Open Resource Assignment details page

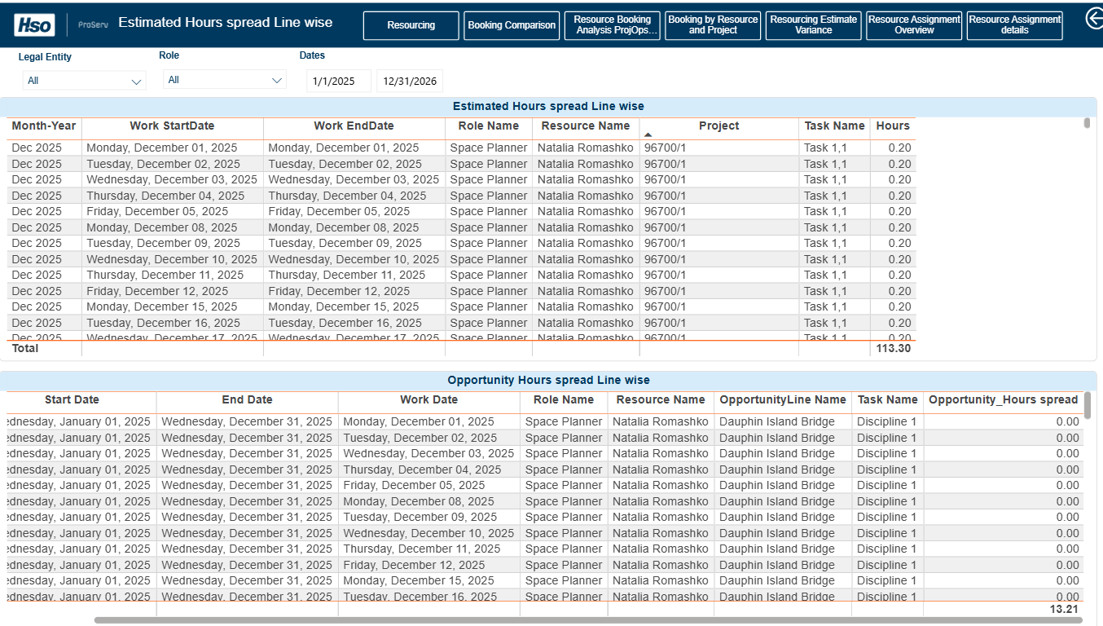click(x=1014, y=25)
